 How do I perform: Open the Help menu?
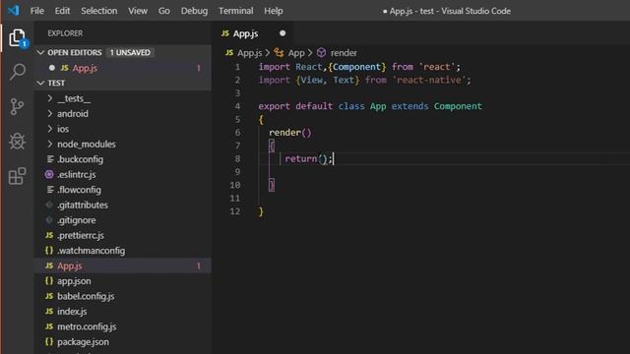tap(274, 11)
